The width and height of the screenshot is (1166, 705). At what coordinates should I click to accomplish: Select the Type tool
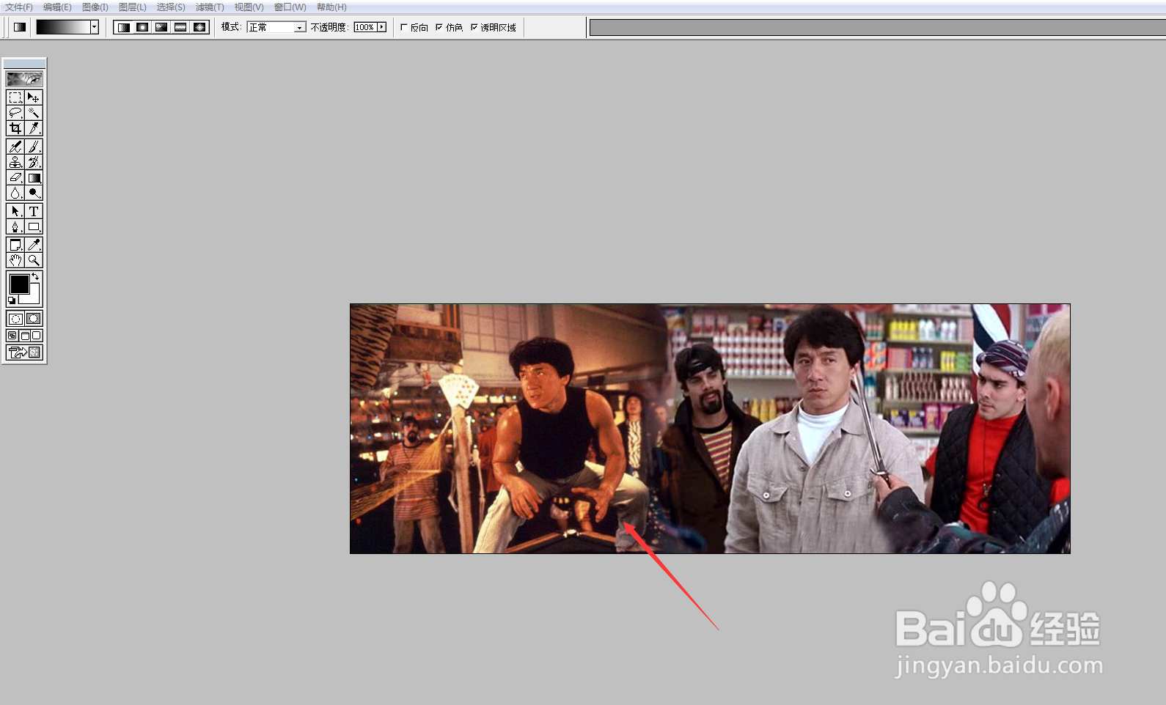(34, 211)
